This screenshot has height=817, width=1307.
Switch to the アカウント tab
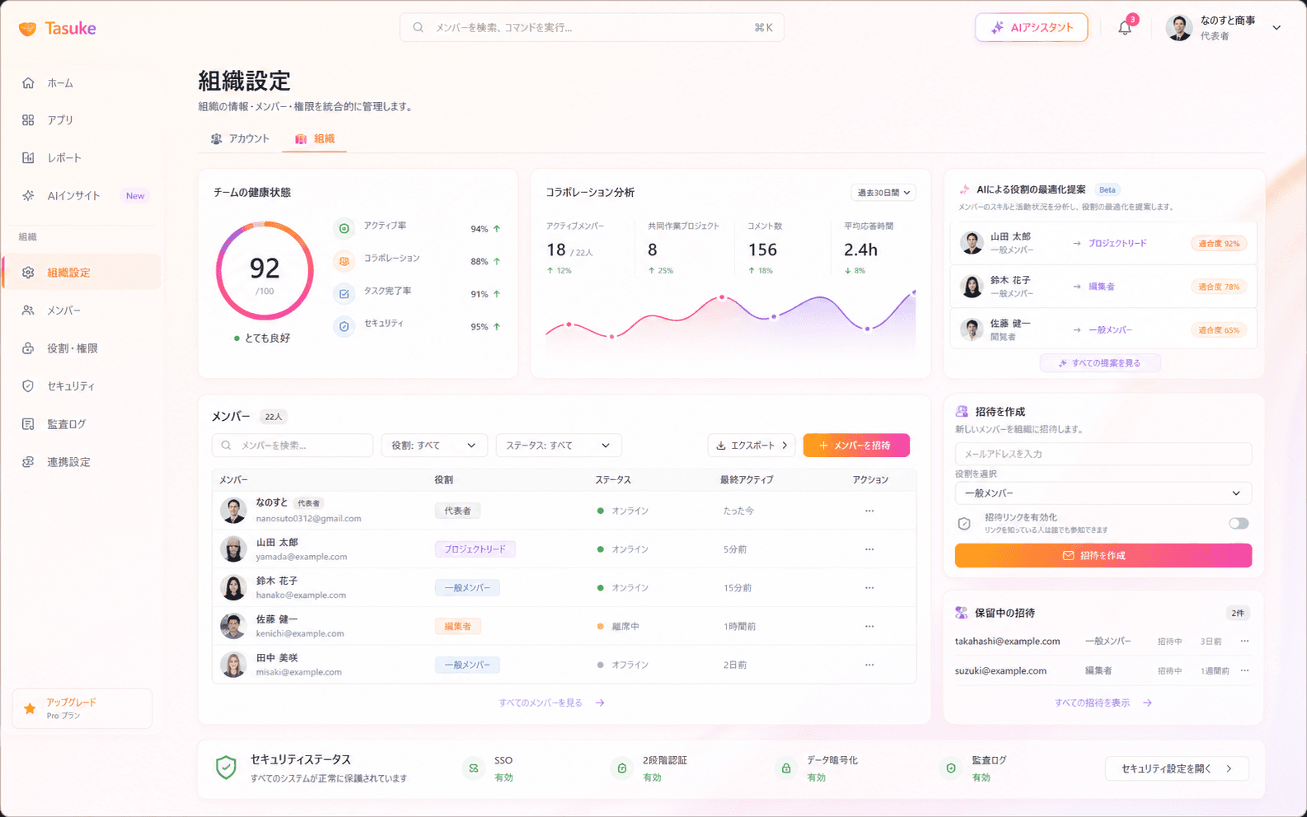pos(240,139)
